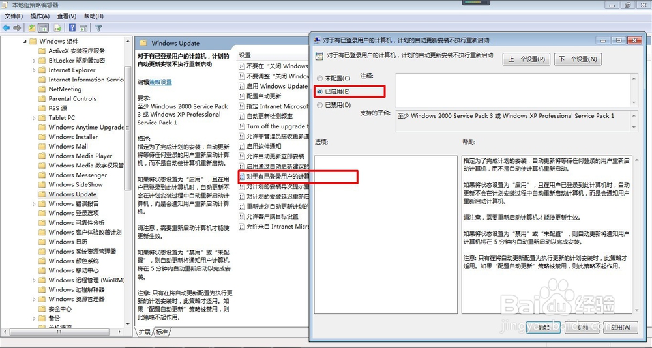Collapse the Windows 组件 tree node
Viewport: 652px width, 348px height.
point(25,41)
